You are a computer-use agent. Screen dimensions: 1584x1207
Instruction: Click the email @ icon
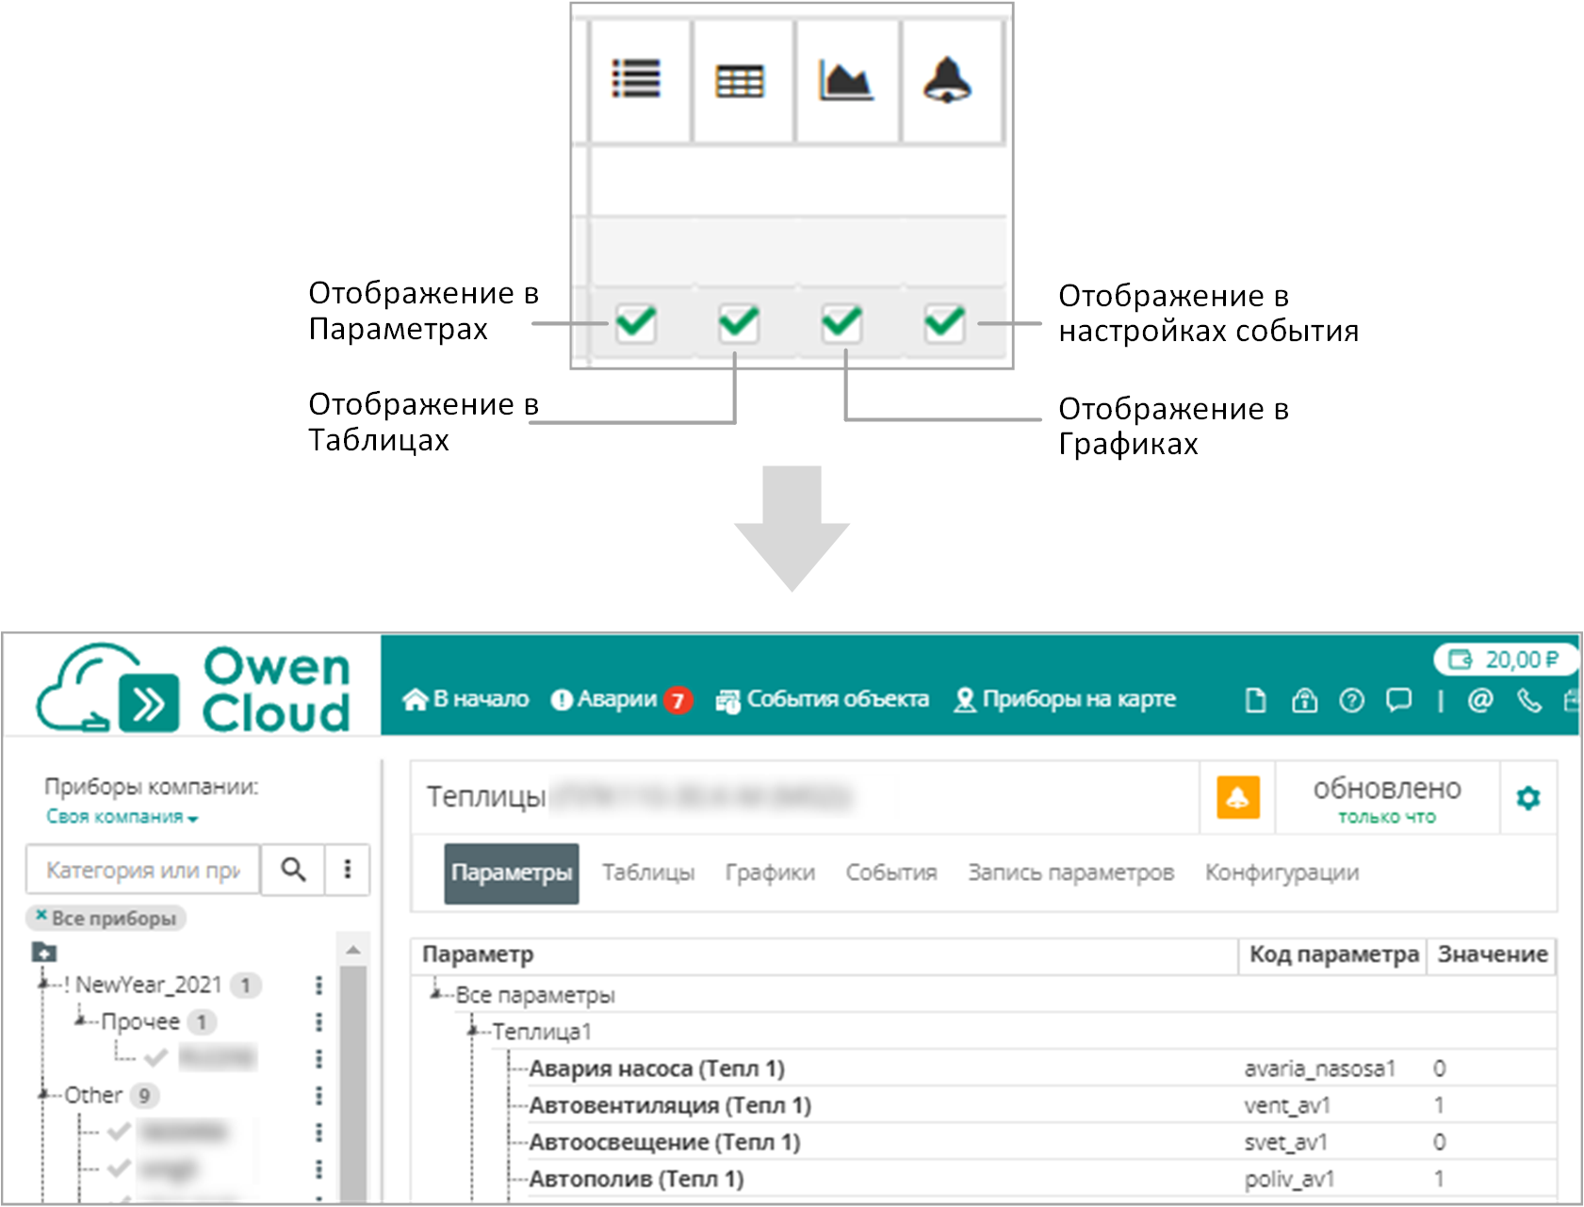[x=1480, y=700]
